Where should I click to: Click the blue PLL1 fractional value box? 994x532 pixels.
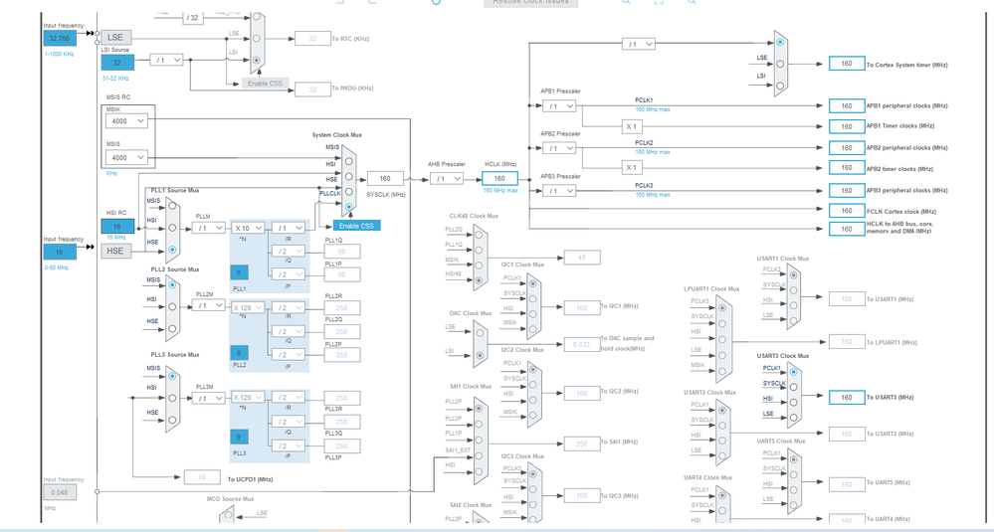pyautogui.click(x=239, y=272)
